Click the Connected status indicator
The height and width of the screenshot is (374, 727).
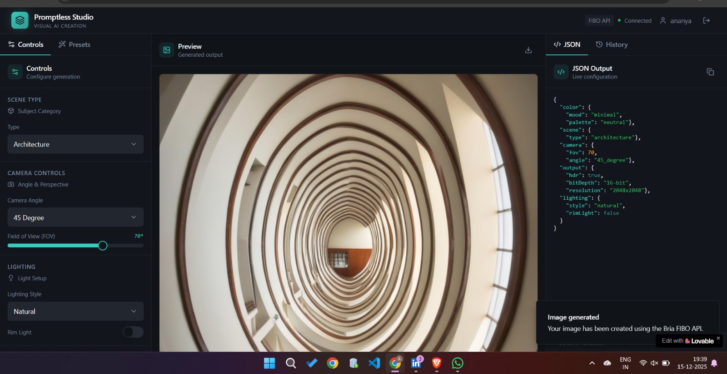coord(635,21)
